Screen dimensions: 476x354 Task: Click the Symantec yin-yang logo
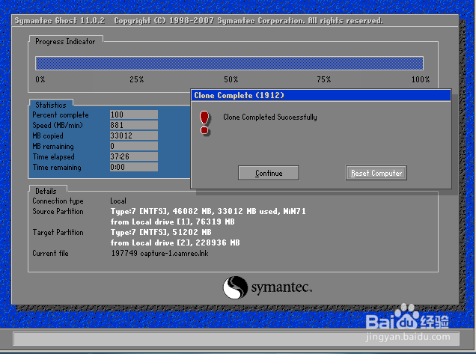click(x=235, y=287)
